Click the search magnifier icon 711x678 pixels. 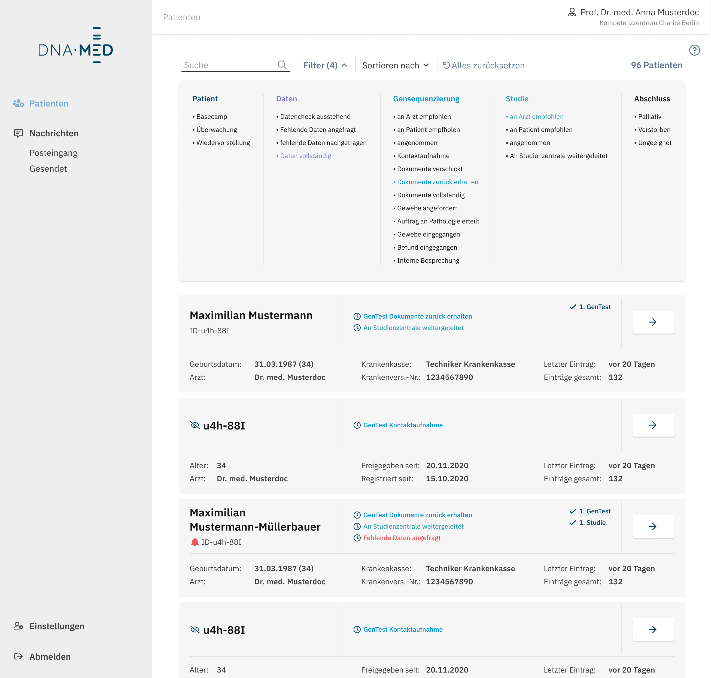282,65
